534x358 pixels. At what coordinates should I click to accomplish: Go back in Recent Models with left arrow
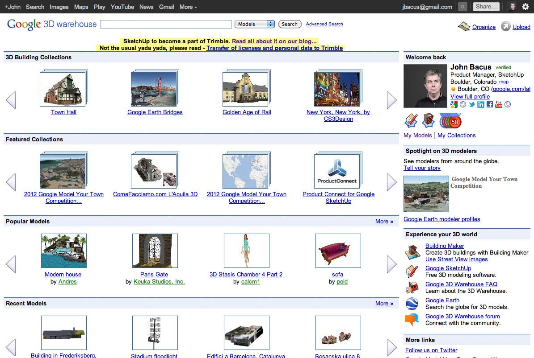point(11,347)
